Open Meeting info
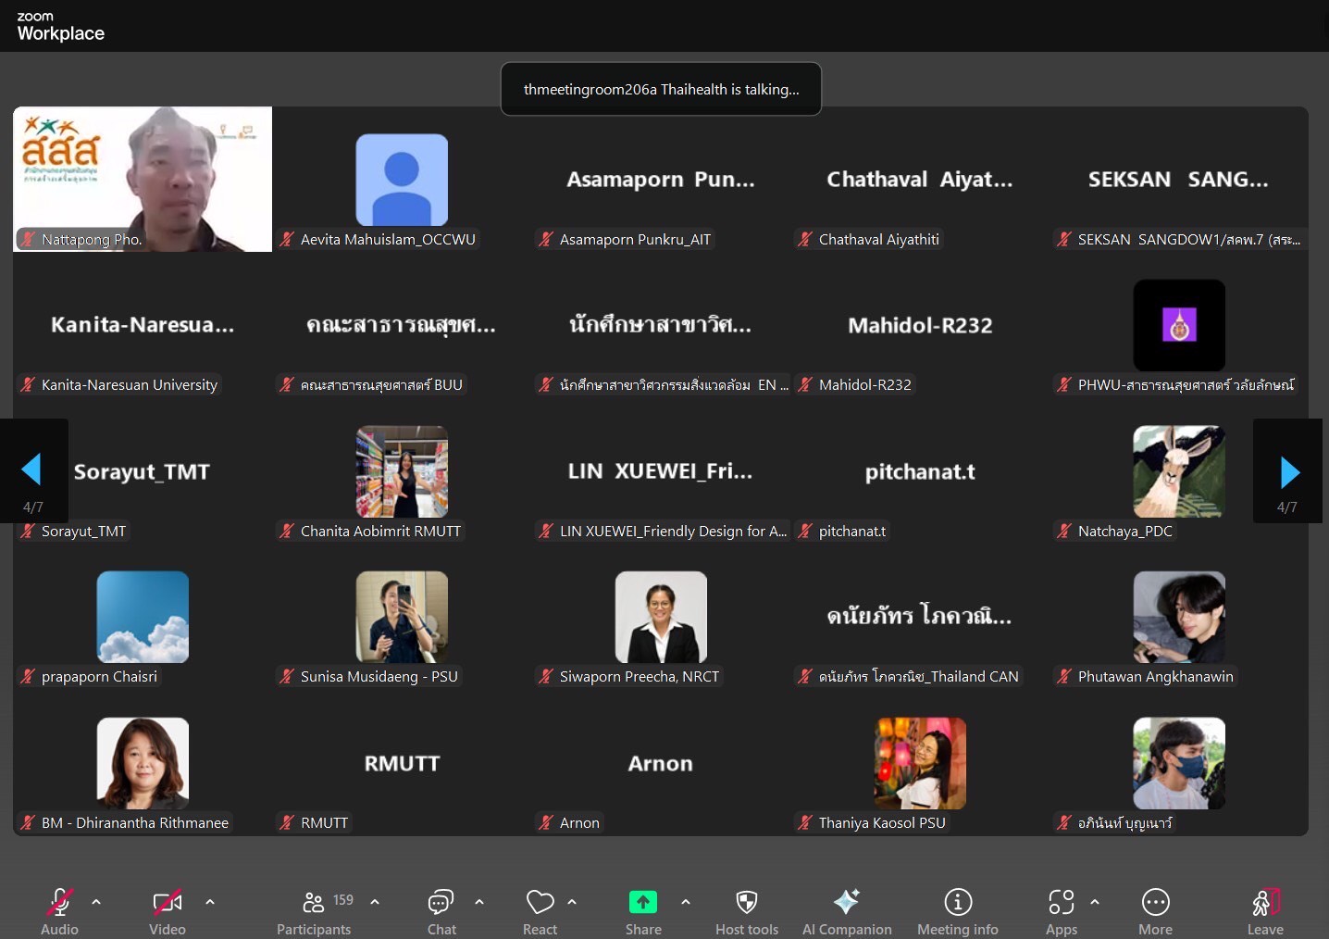1329x939 pixels. (x=957, y=902)
